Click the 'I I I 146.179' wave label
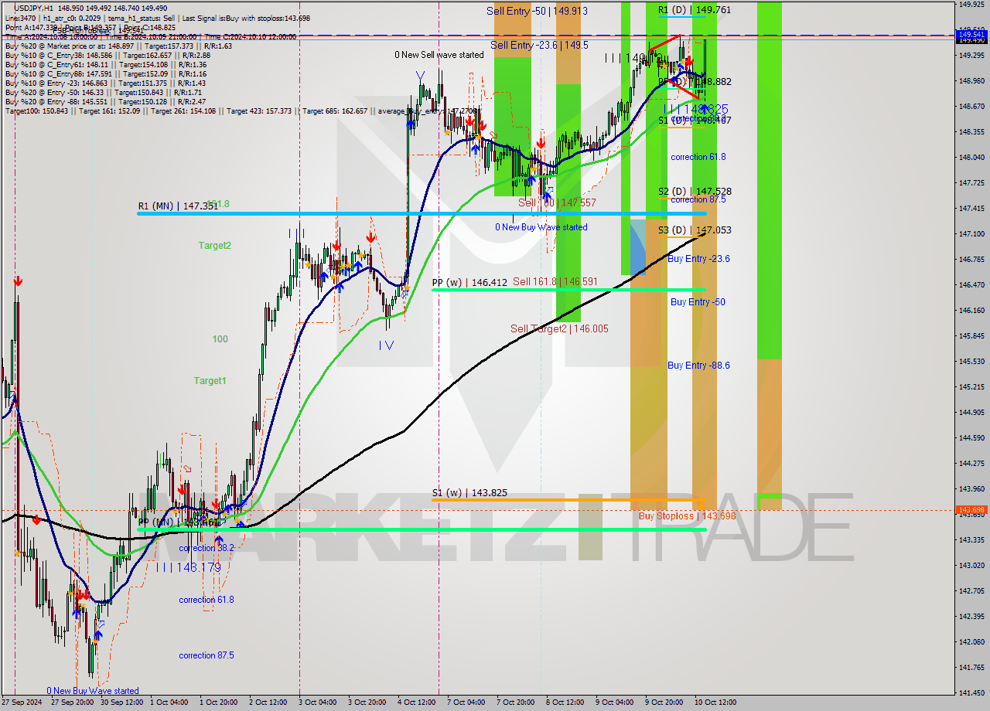Viewport: 990px width, 711px height. 189,568
